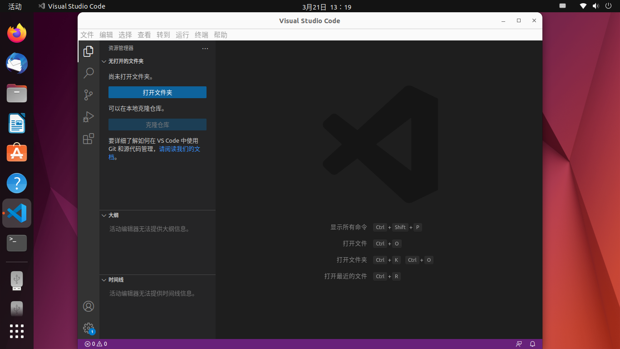Screen dimensions: 620x349
Task: Click 活动编辑器无法提供时间线信息 text
Action: pyautogui.click(x=153, y=294)
